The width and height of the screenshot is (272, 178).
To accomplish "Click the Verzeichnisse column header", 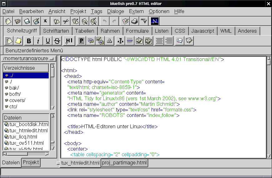I will (x=26, y=68).
